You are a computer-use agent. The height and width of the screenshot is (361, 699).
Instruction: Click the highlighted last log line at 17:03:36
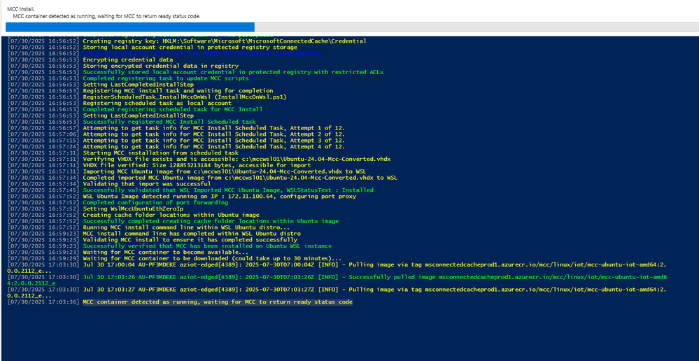coord(218,303)
